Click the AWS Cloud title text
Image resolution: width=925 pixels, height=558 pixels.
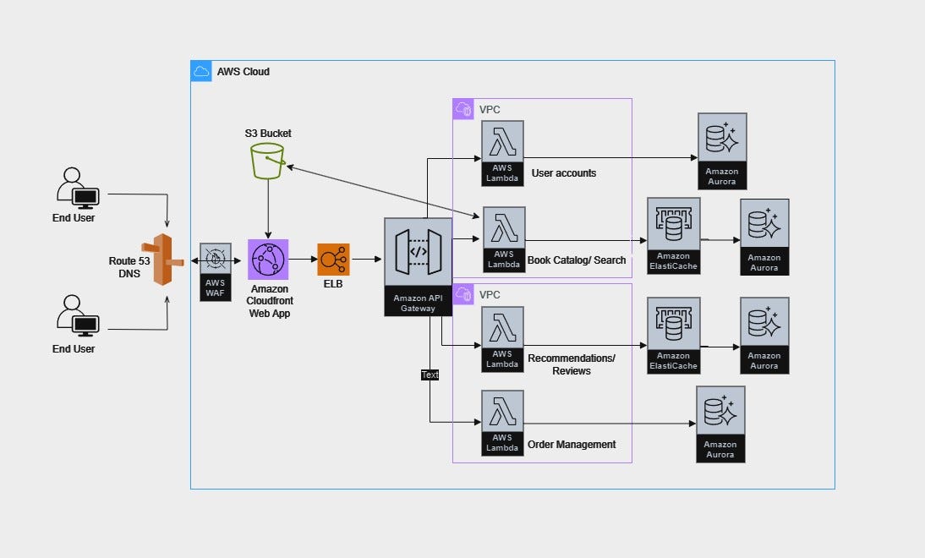click(x=244, y=71)
